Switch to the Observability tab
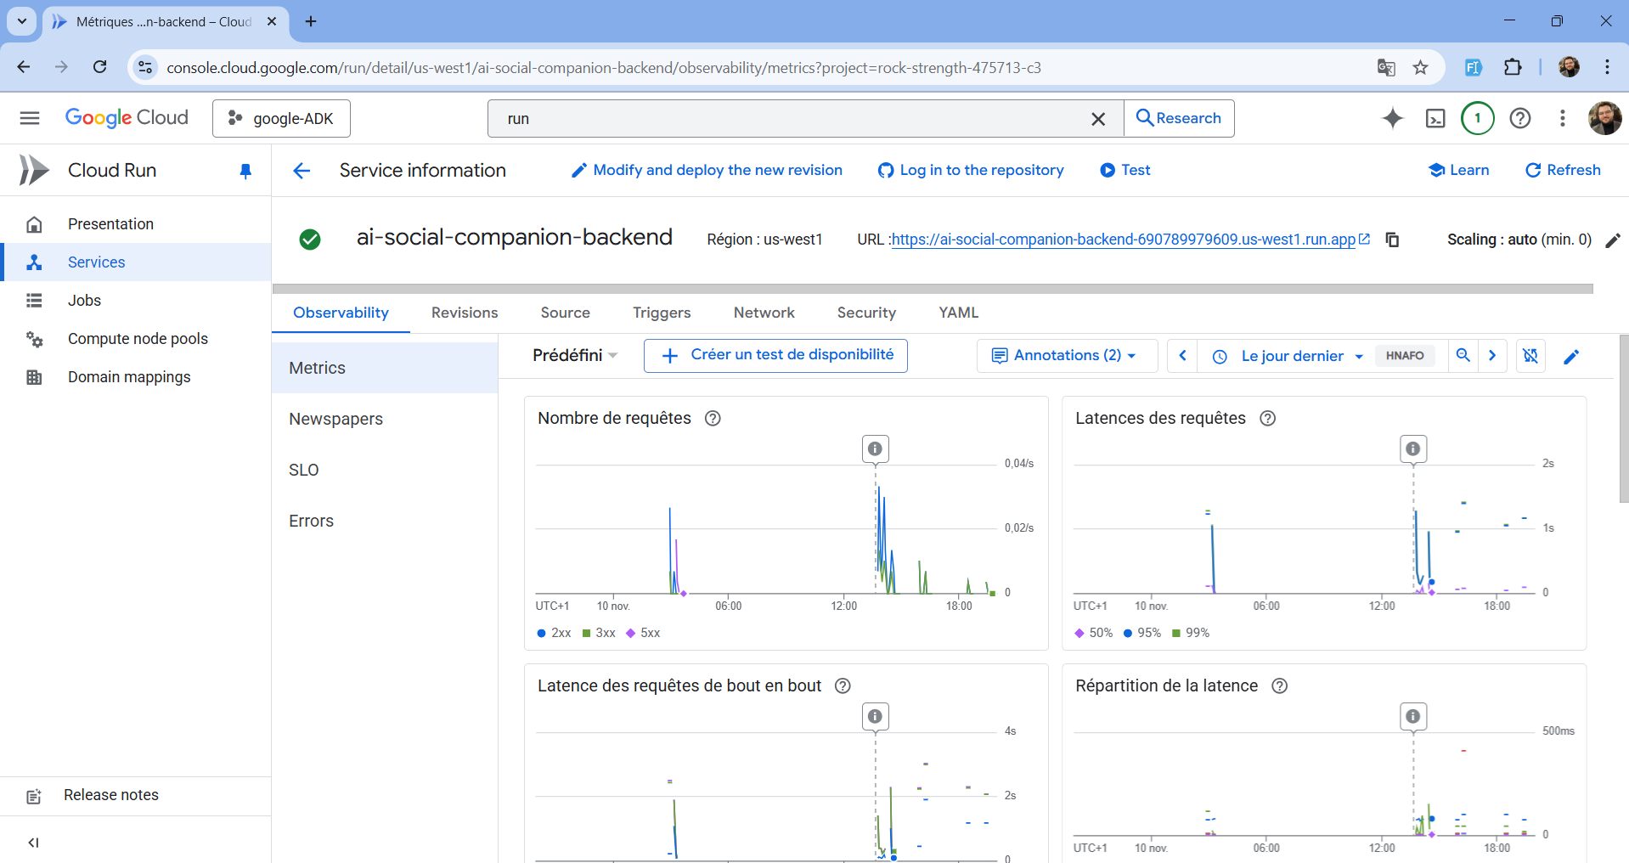 pos(341,313)
